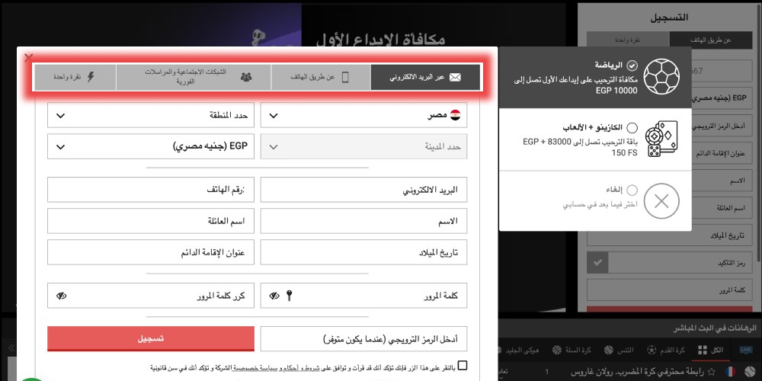Click the checkmark button beside رمز التأكيد
The height and width of the screenshot is (381, 762).
(x=597, y=263)
